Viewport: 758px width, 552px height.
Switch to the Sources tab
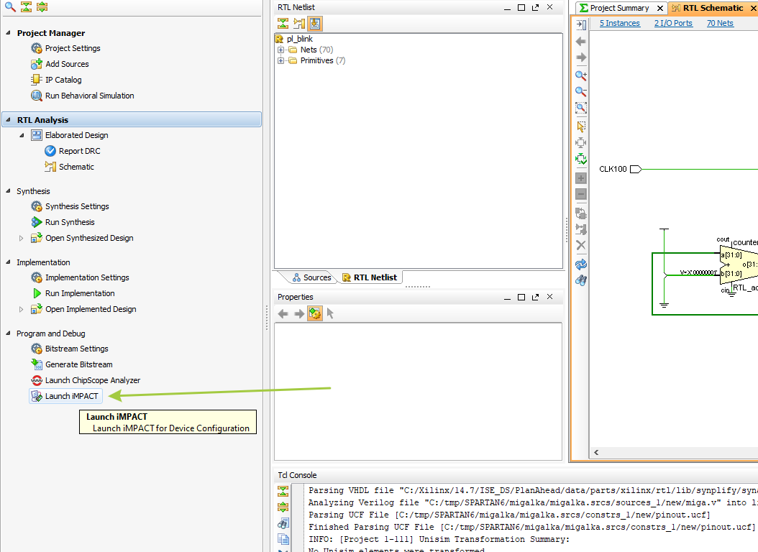(312, 277)
